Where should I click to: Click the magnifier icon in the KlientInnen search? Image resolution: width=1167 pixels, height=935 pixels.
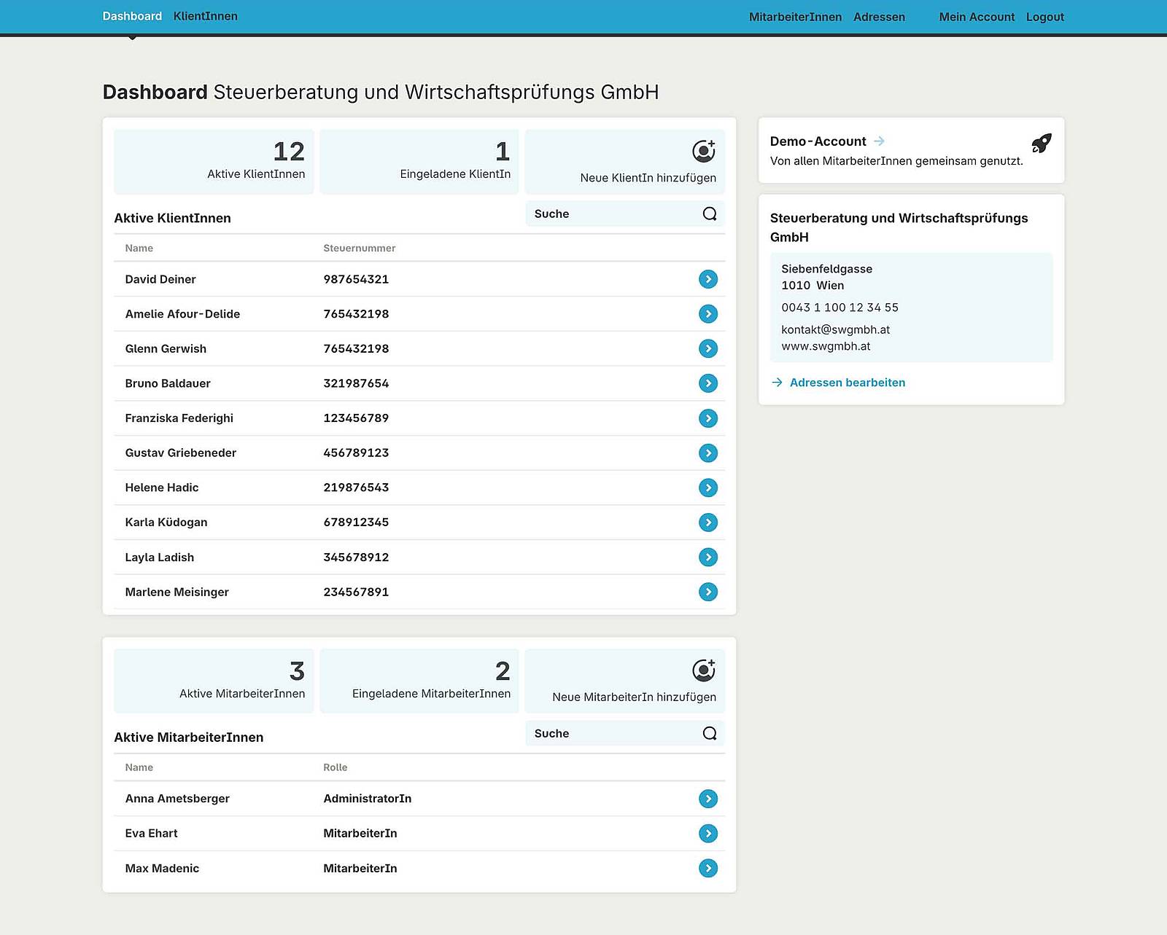pyautogui.click(x=709, y=214)
